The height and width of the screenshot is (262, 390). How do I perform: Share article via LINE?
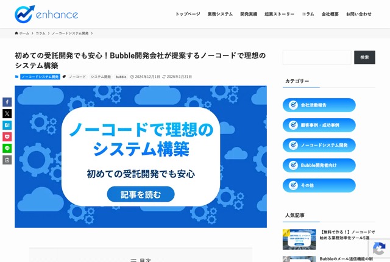pyautogui.click(x=7, y=149)
